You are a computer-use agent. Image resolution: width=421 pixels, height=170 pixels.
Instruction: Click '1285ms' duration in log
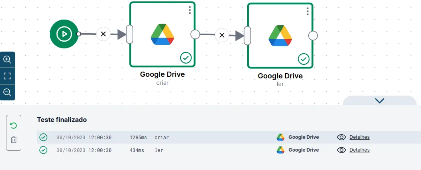(138, 138)
